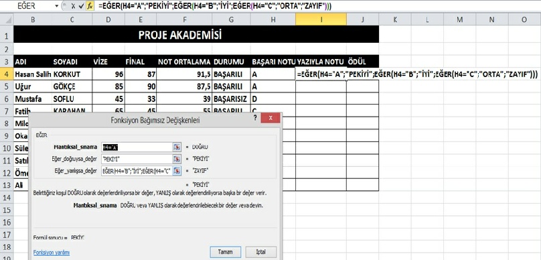Click the Ali cell in row 13
The width and height of the screenshot is (541, 260).
tap(21, 185)
